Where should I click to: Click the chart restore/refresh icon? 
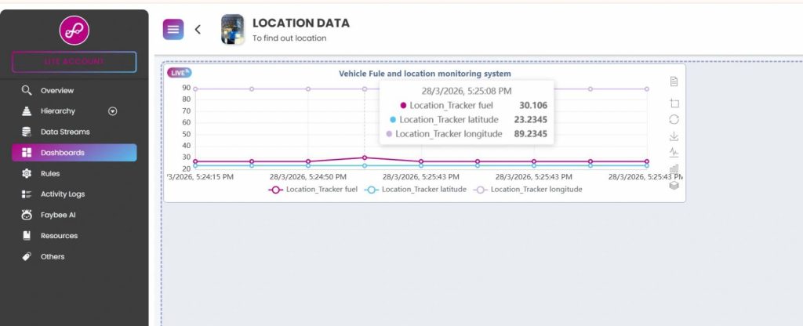point(674,119)
